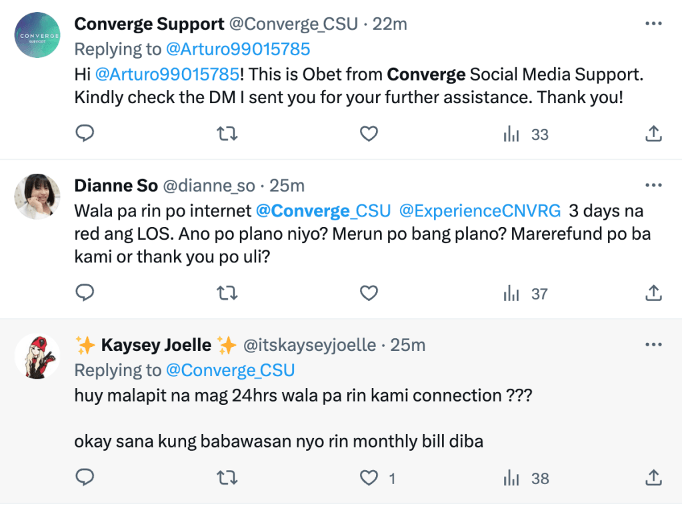The width and height of the screenshot is (682, 508).
Task: Open Dianne So's profile picture
Action: pos(37,197)
